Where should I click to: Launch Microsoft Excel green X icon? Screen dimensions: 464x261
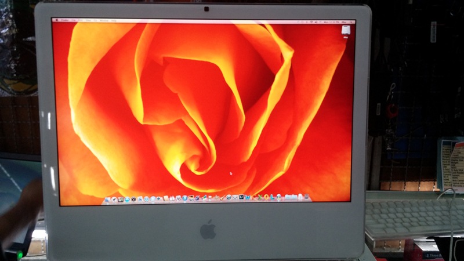click(260, 197)
